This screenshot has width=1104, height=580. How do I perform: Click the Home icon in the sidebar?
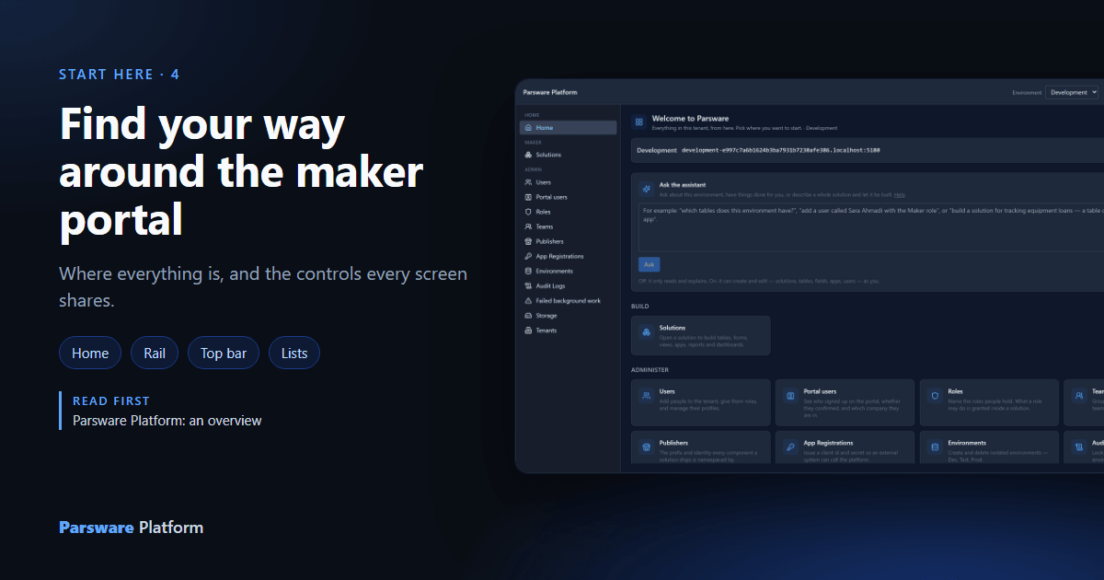tap(528, 128)
